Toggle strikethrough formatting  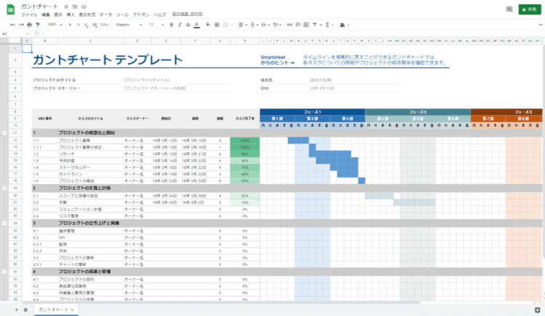(x=187, y=24)
